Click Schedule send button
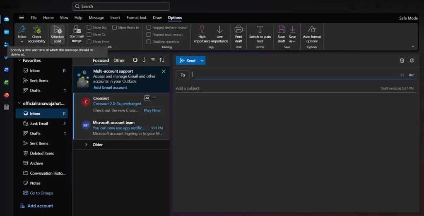 [x=57, y=34]
